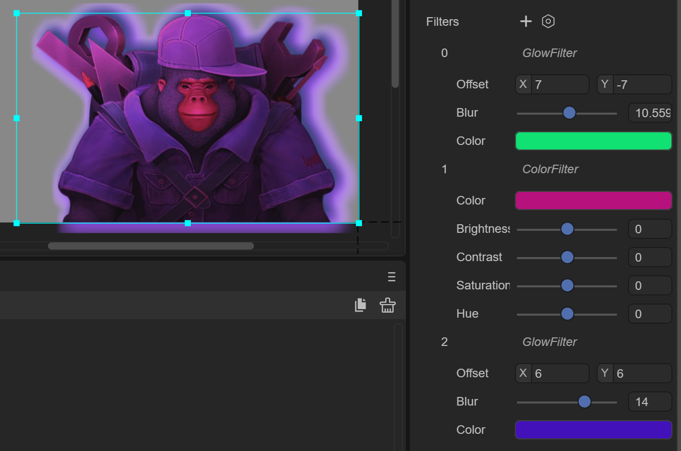Open the console panel hamburger menu

(x=392, y=277)
